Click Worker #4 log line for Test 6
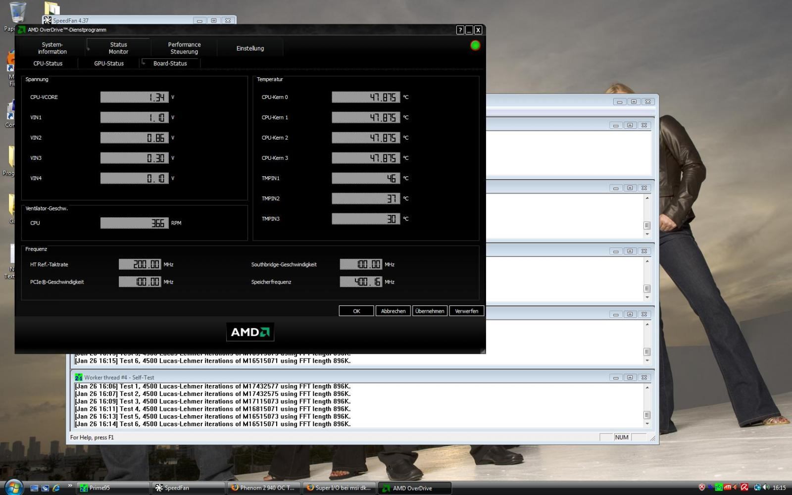This screenshot has height=495, width=792. pos(213,424)
